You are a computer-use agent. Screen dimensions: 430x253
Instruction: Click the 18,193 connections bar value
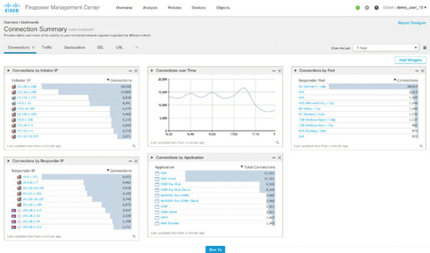click(126, 86)
